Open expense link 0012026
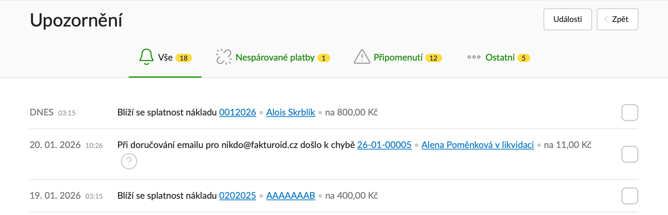This screenshot has height=215, width=668. 238,112
